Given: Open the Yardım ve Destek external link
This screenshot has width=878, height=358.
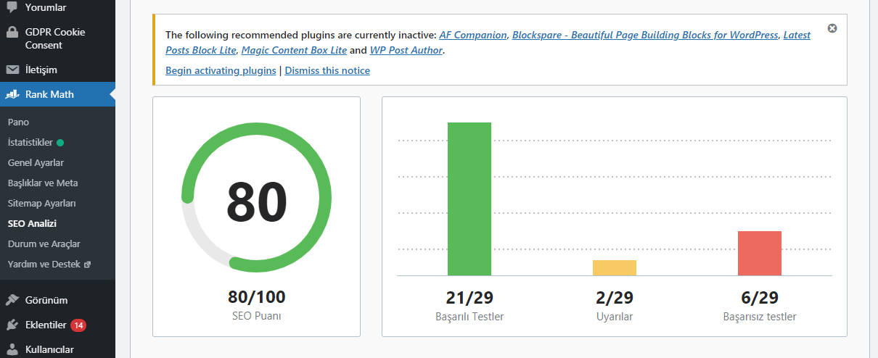Looking at the screenshot, I should point(49,265).
